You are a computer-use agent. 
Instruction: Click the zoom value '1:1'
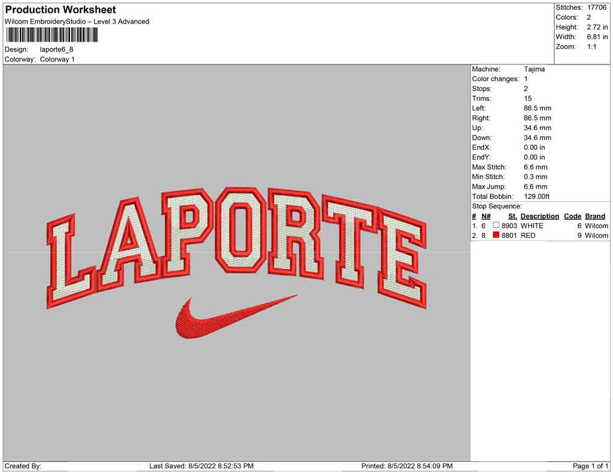click(591, 46)
